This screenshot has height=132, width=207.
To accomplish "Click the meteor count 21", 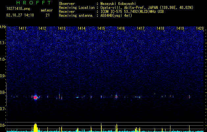I will (x=48, y=15).
